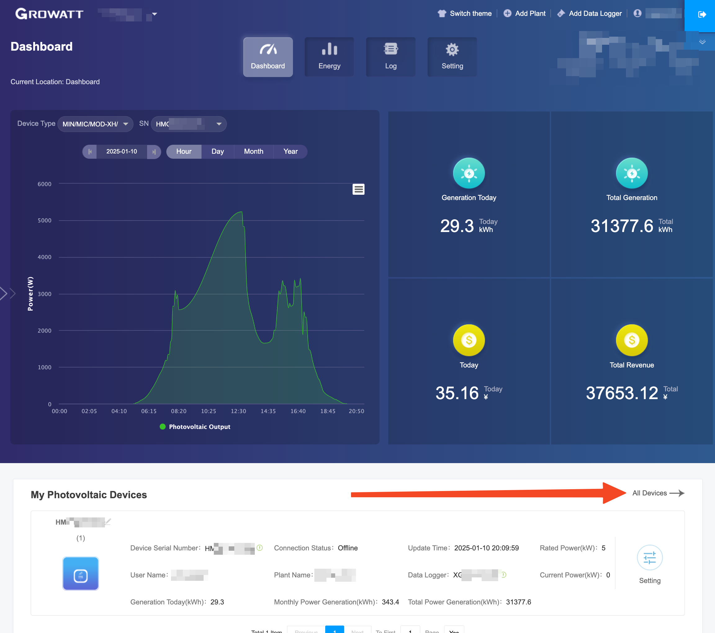Click info icon next to Device Serial Number
Viewport: 715px width, 633px height.
pyautogui.click(x=259, y=548)
